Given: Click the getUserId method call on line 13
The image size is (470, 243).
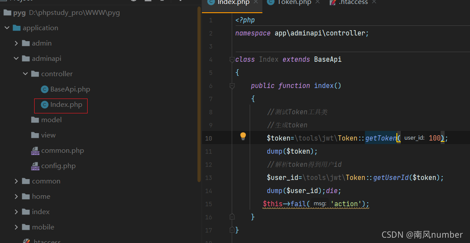Looking at the screenshot, I should [x=391, y=178].
